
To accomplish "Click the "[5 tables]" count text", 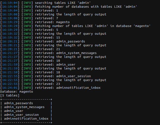I will 10,95.
